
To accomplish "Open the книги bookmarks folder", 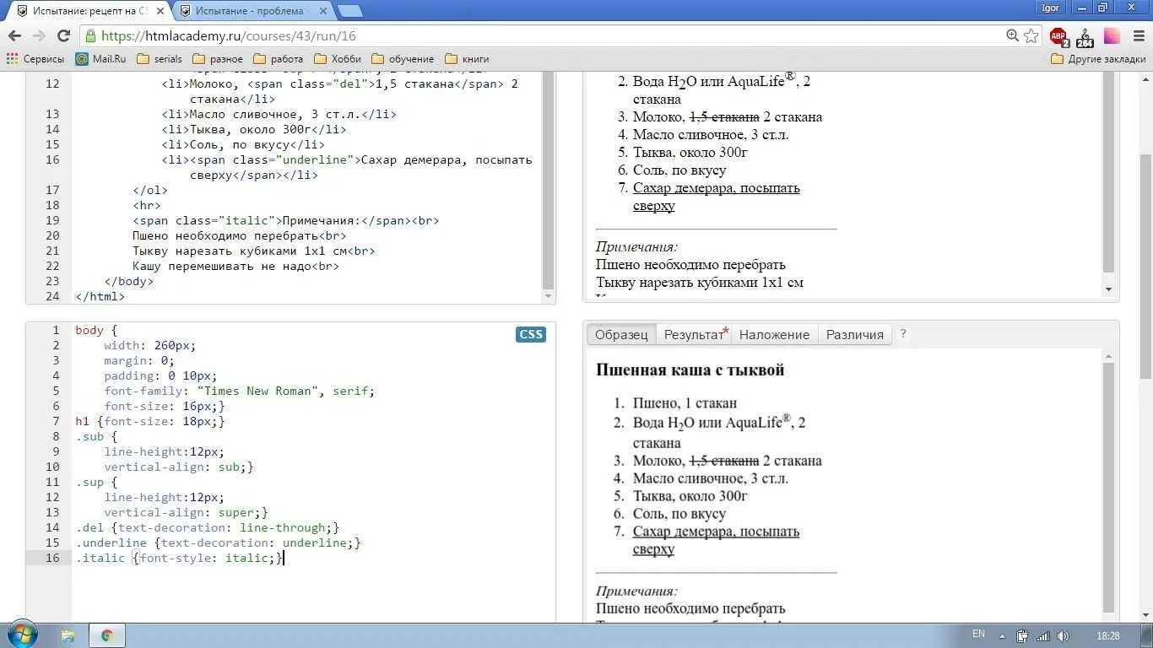I will (x=467, y=59).
